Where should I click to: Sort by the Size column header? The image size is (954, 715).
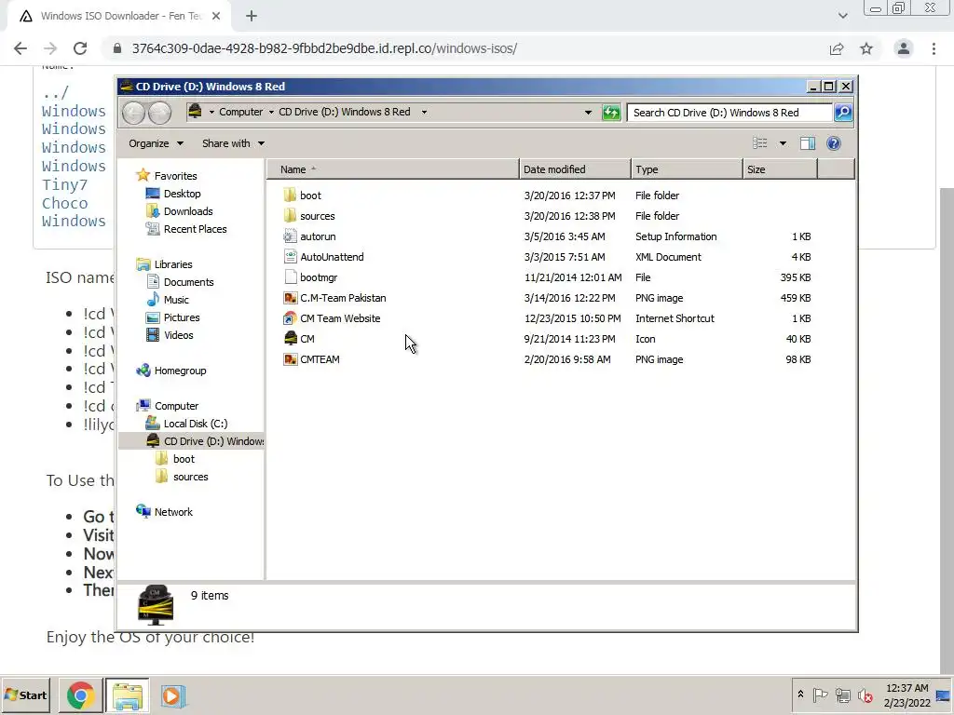click(780, 169)
